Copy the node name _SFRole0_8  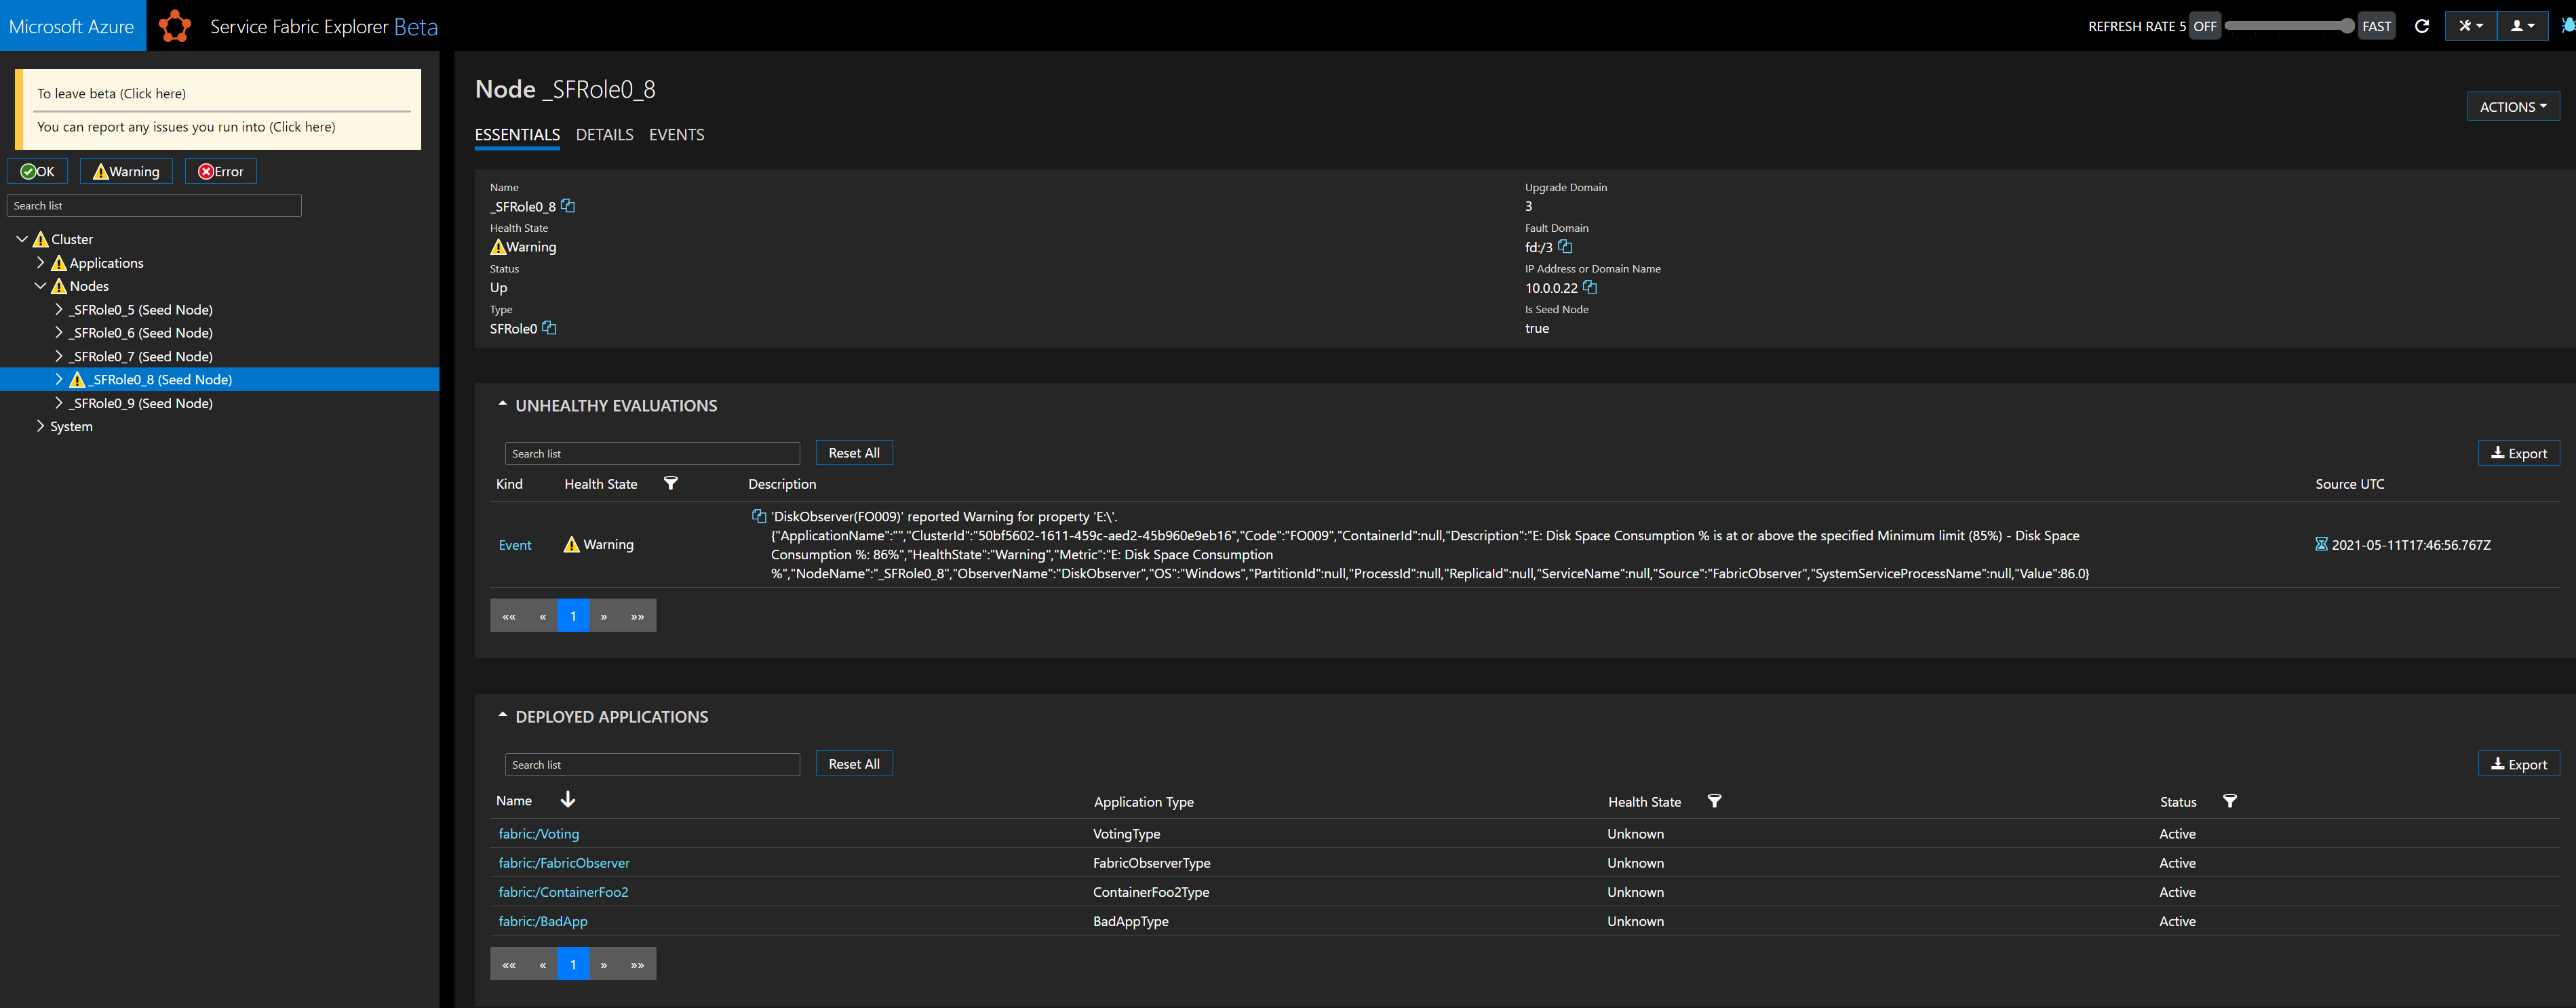tap(568, 206)
